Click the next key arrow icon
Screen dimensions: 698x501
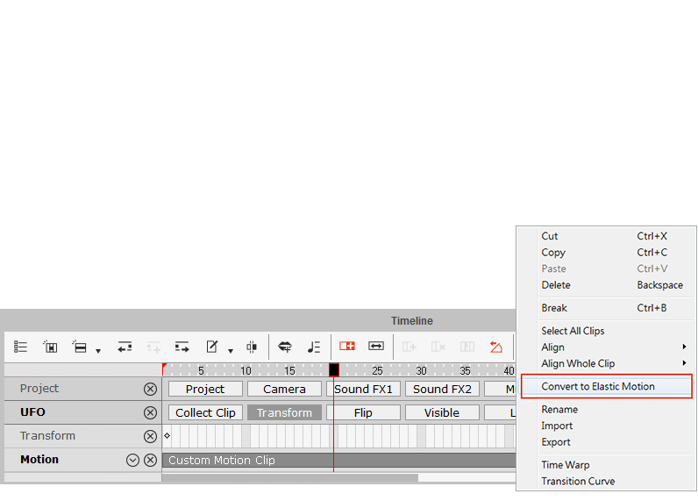click(x=182, y=347)
